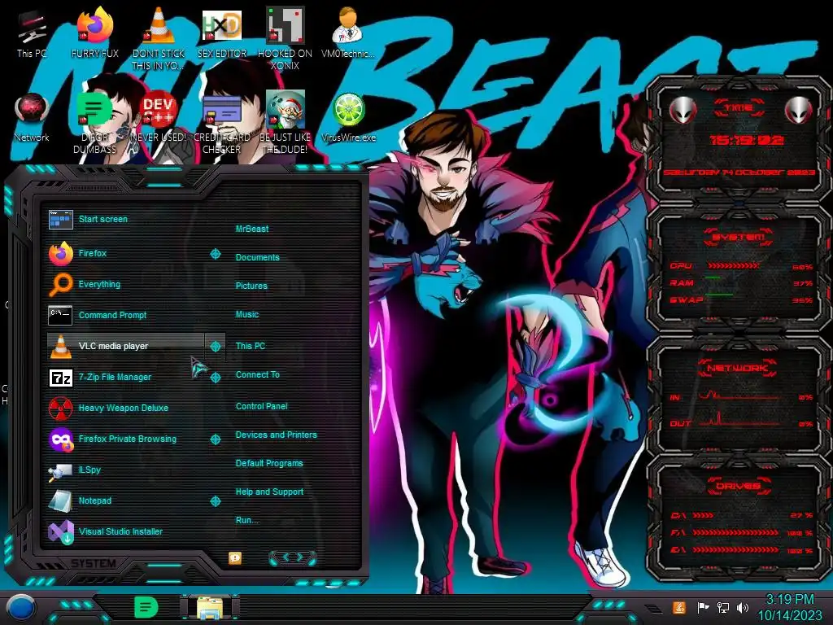Image resolution: width=833 pixels, height=625 pixels.
Task: Open Devices and Printers
Action: [277, 435]
